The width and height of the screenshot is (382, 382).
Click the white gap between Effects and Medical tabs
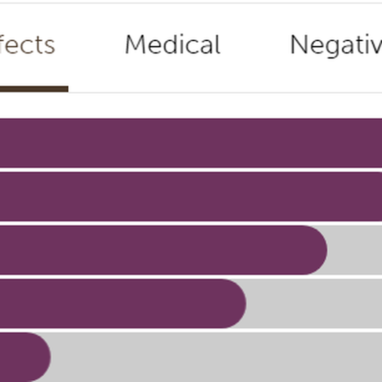90,45
